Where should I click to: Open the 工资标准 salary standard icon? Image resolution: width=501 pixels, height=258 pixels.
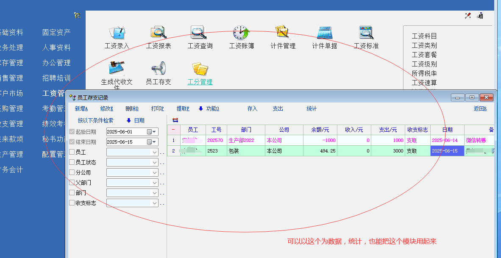point(366,33)
